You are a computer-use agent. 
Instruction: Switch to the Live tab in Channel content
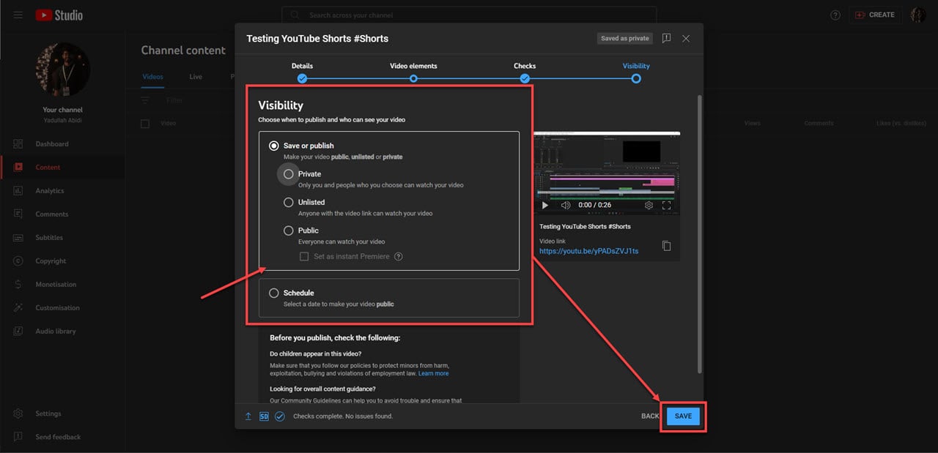195,76
